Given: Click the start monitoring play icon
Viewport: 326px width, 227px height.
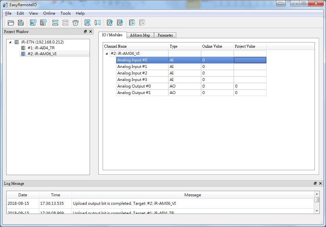Looking at the screenshot, I should tap(132, 23).
